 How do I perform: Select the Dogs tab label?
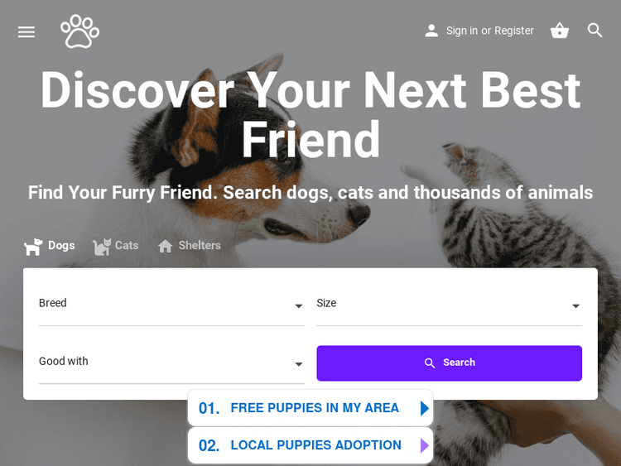coord(61,246)
